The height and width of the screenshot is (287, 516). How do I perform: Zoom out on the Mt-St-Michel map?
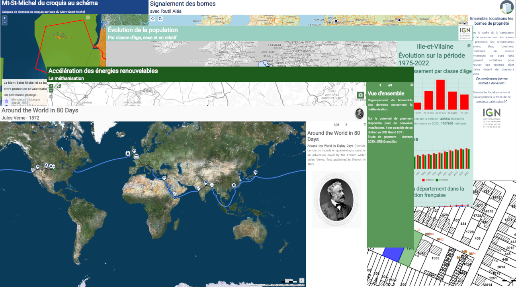[4, 23]
